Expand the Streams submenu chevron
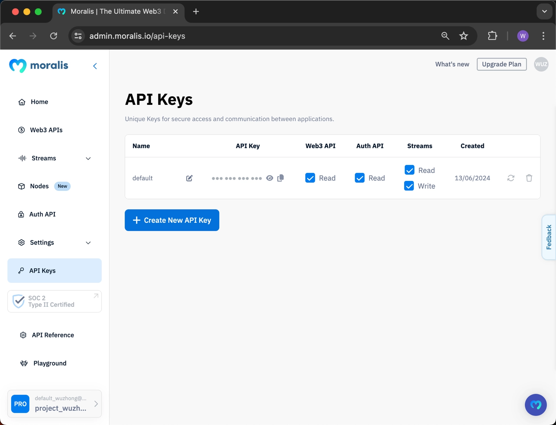This screenshot has width=556, height=425. coord(88,158)
